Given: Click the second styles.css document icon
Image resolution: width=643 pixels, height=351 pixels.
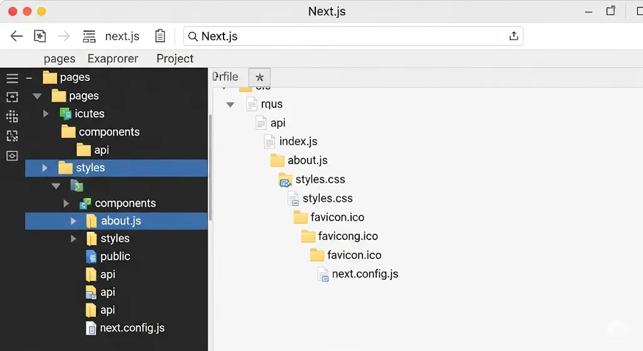Looking at the screenshot, I should pos(293,198).
